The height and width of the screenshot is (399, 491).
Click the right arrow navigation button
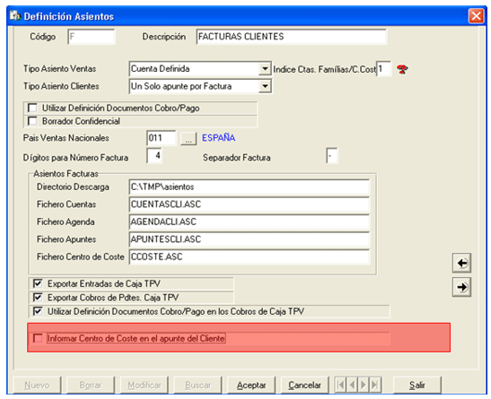[462, 287]
